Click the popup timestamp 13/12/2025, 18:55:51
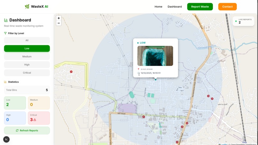Screen dimensions: 258x145 [x=150, y=73]
